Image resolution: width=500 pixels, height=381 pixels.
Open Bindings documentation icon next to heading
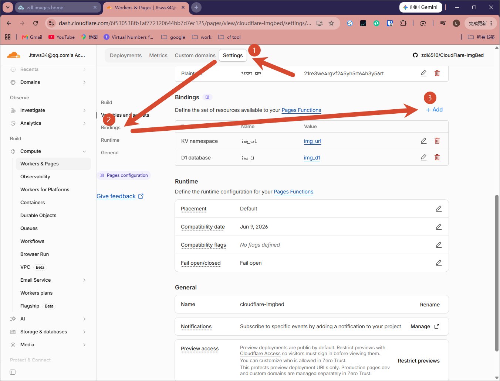207,97
